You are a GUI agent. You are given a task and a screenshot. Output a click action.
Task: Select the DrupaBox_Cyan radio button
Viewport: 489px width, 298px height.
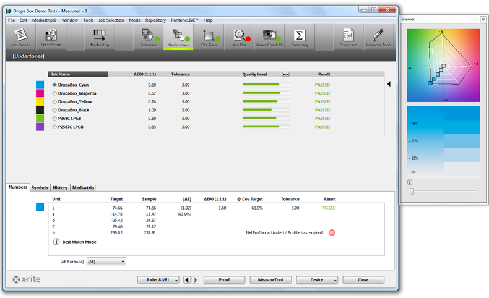click(x=54, y=85)
